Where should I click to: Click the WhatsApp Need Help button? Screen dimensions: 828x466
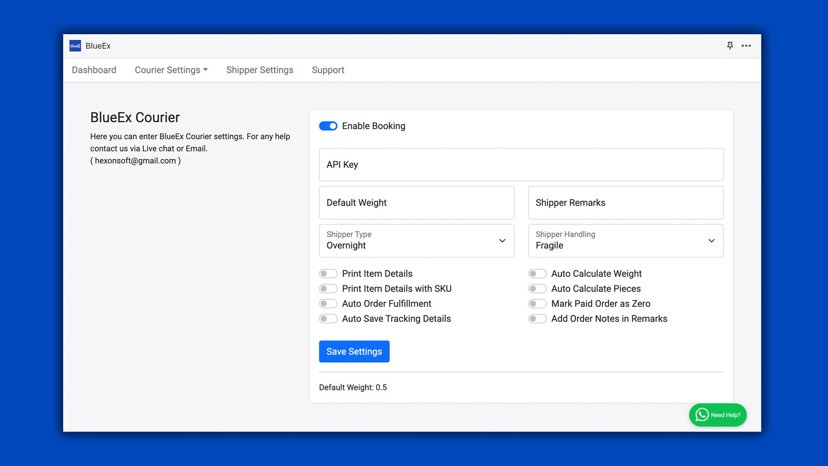pos(717,415)
